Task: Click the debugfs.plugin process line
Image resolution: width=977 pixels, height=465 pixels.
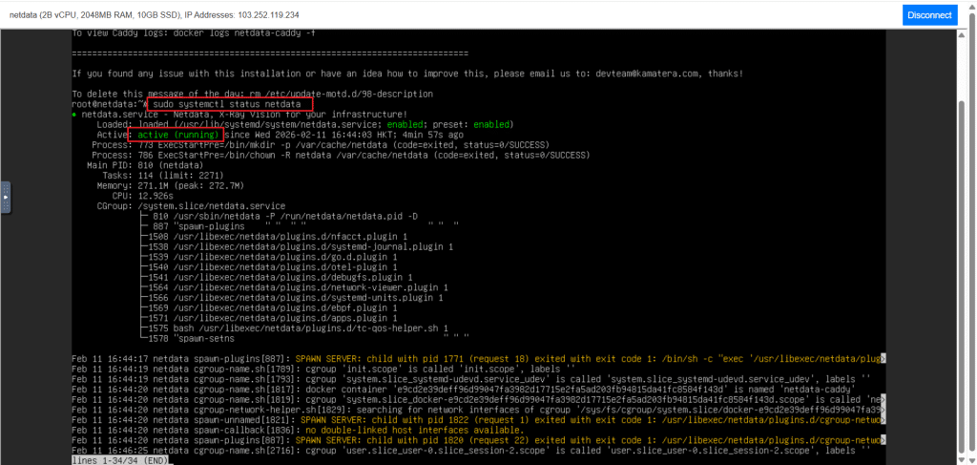Action: coord(277,277)
